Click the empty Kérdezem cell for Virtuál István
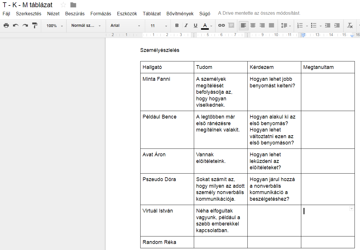This screenshot has height=250, width=360. point(274,221)
